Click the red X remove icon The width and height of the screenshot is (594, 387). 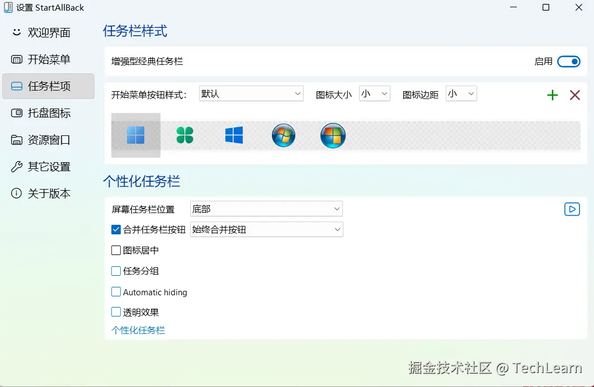(575, 95)
